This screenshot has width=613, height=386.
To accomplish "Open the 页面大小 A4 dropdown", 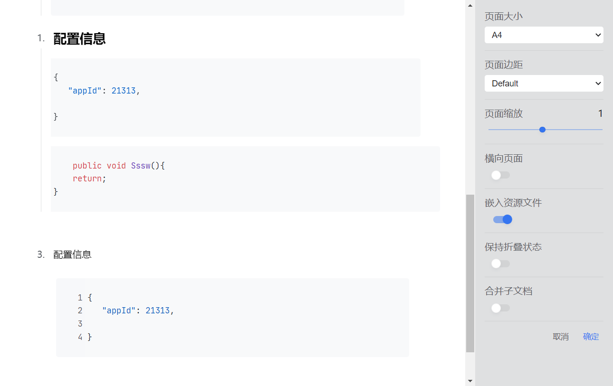I will 544,35.
